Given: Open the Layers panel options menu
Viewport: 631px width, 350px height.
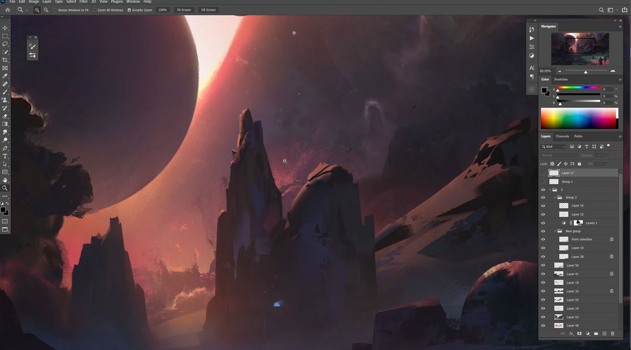Looking at the screenshot, I should pos(620,136).
